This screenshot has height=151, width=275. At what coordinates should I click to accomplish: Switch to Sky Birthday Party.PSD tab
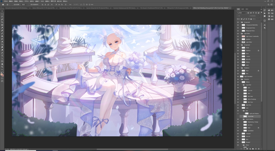pyautogui.click(x=71, y=8)
